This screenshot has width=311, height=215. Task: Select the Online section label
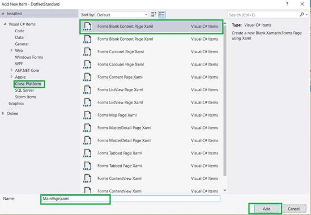(12, 114)
